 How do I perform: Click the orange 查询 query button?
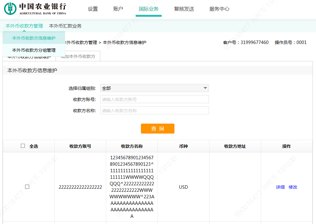tap(158, 129)
